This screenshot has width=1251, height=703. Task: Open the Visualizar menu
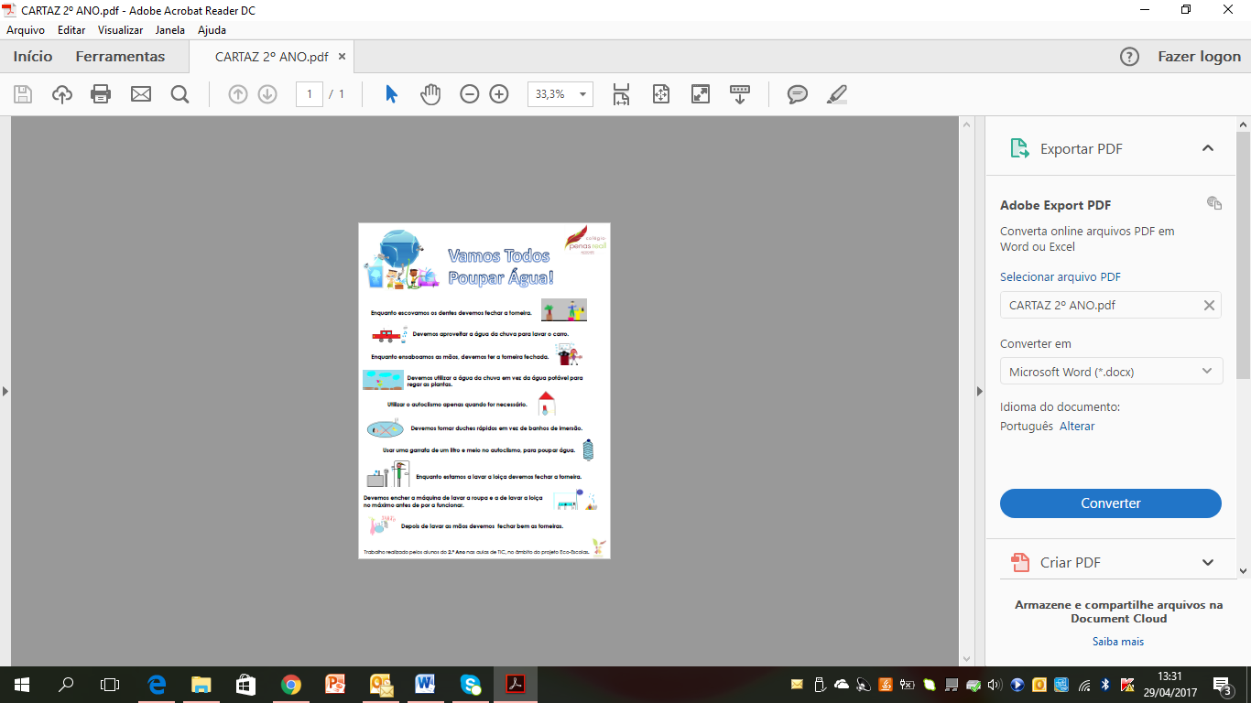pos(120,30)
